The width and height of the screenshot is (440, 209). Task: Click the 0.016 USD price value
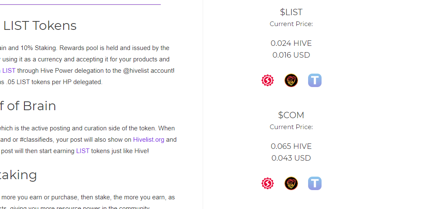tap(291, 55)
